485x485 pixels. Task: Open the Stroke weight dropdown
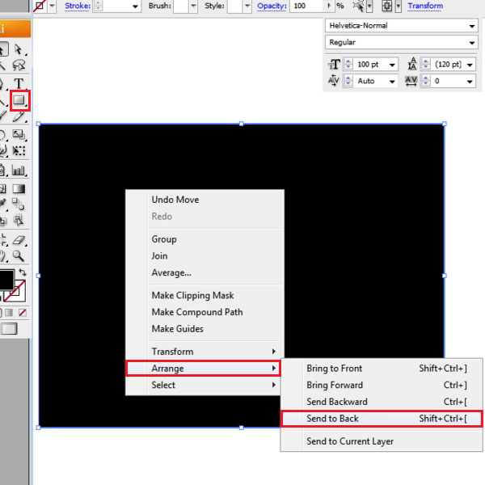[x=135, y=6]
